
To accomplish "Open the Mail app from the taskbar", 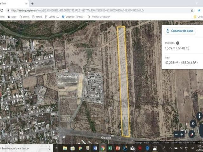I will click(x=133, y=148).
